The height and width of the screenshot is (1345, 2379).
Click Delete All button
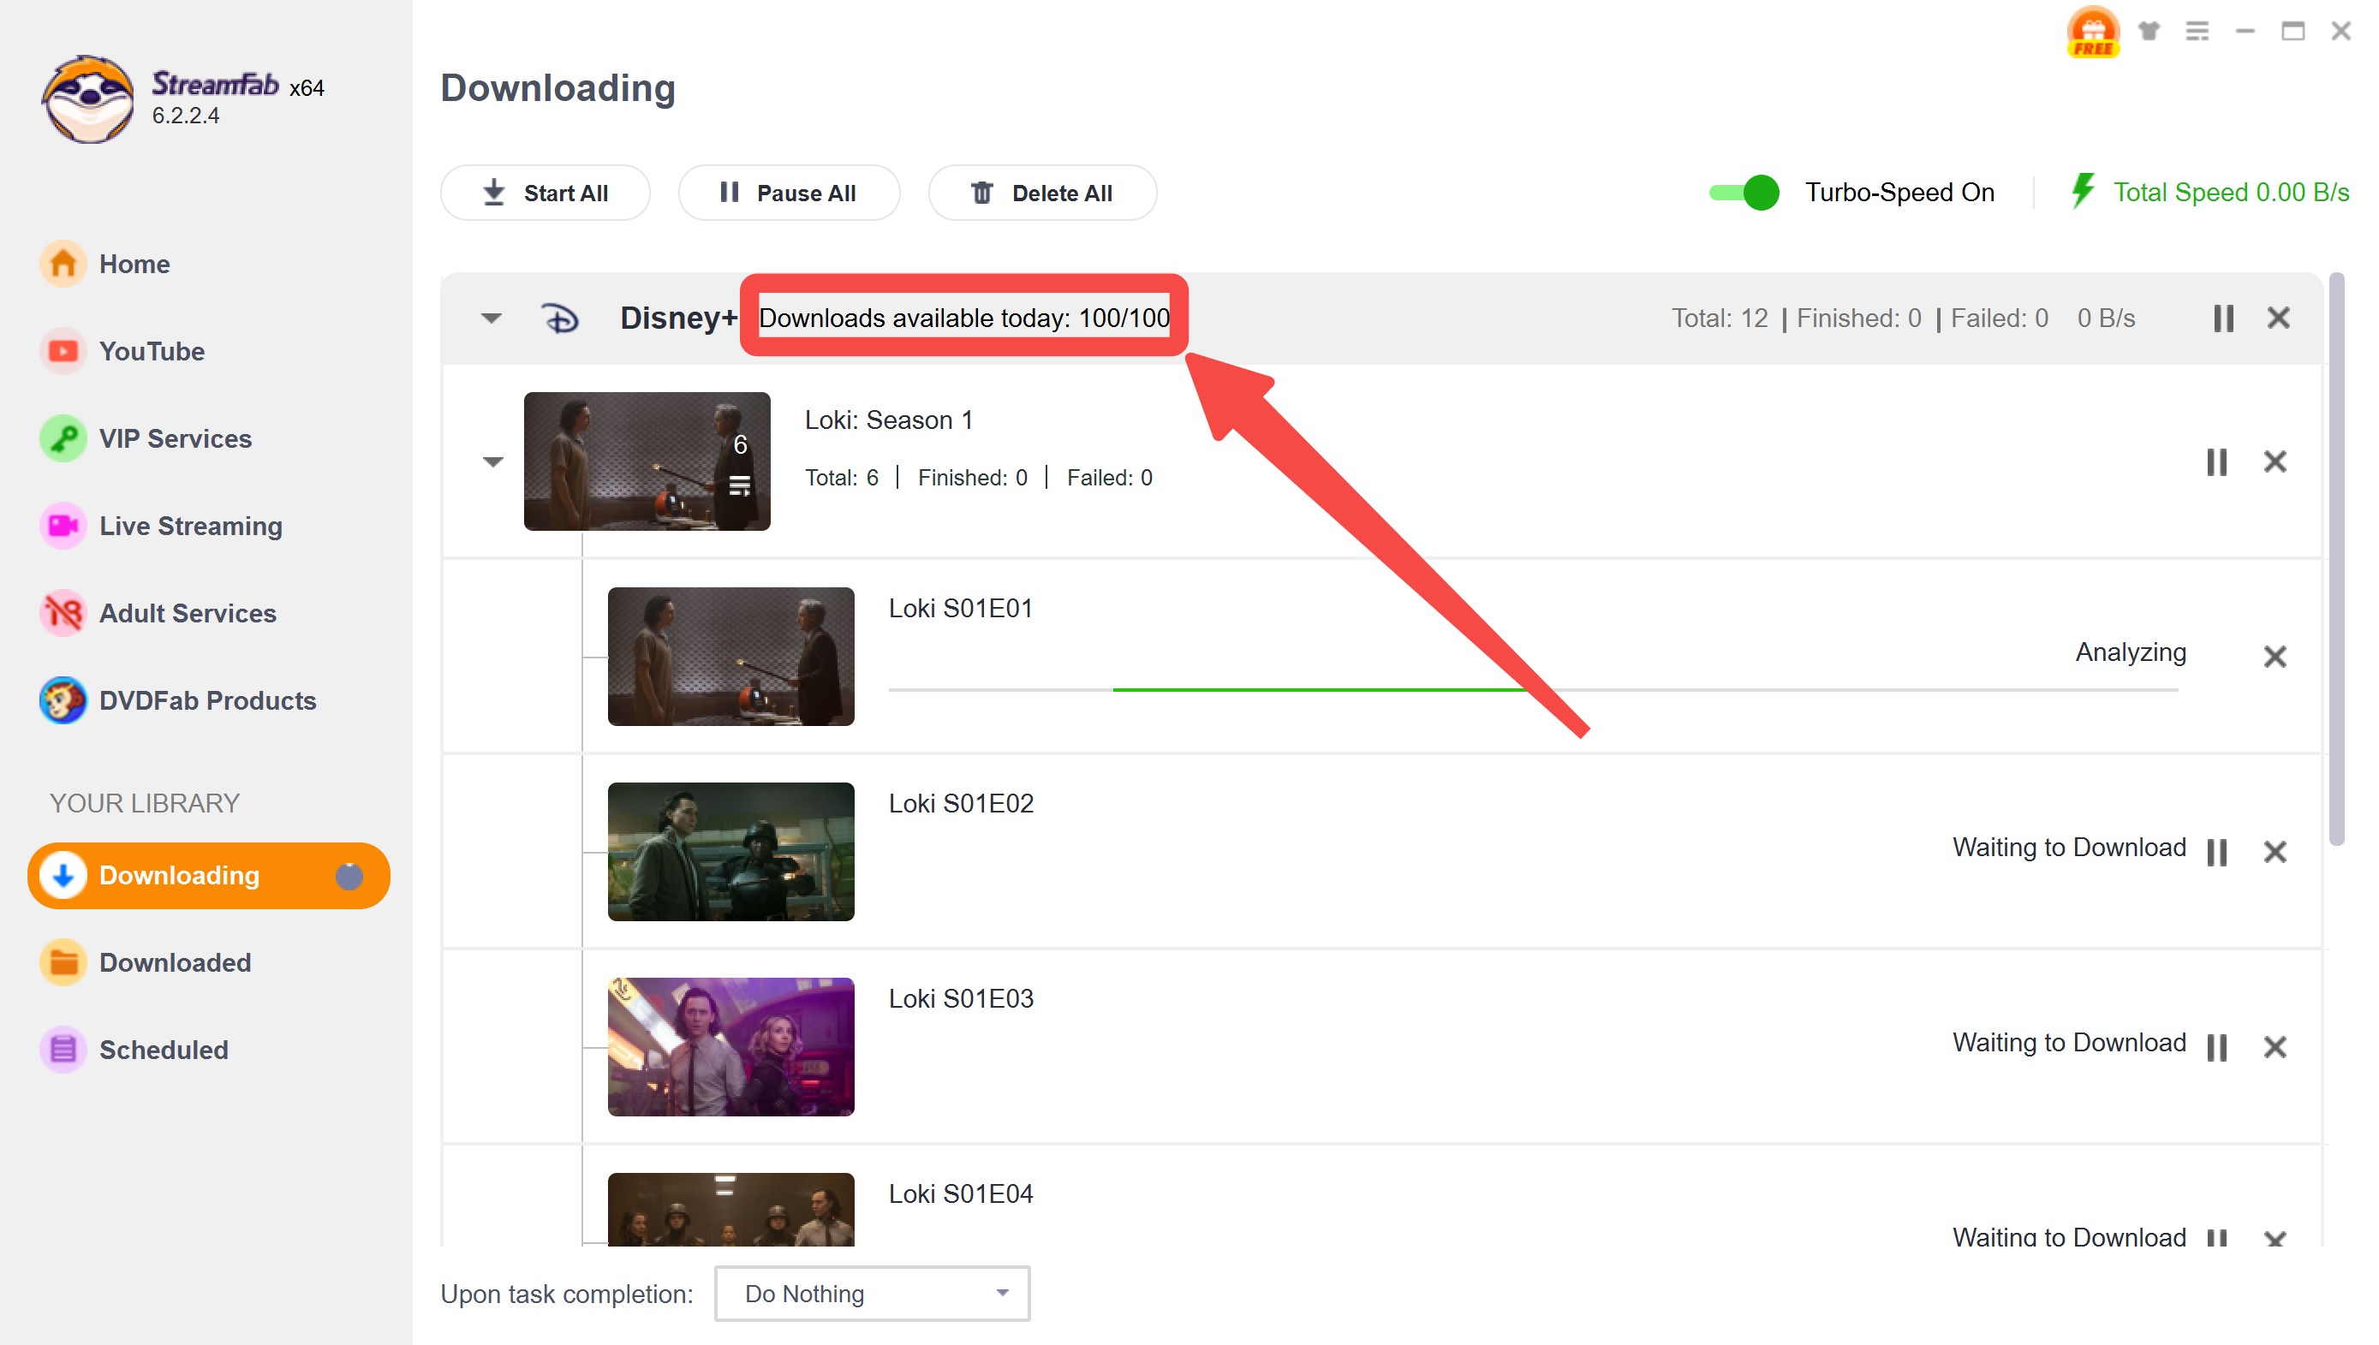[1041, 192]
